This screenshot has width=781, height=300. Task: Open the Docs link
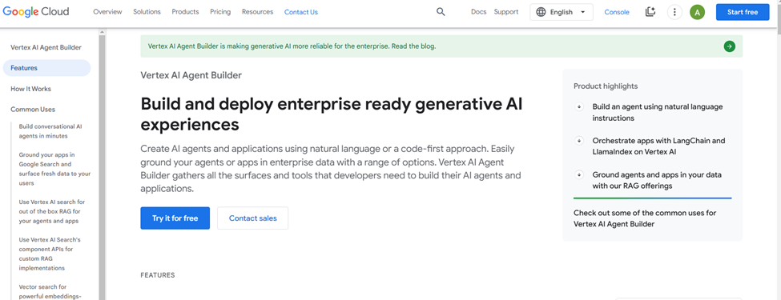479,12
